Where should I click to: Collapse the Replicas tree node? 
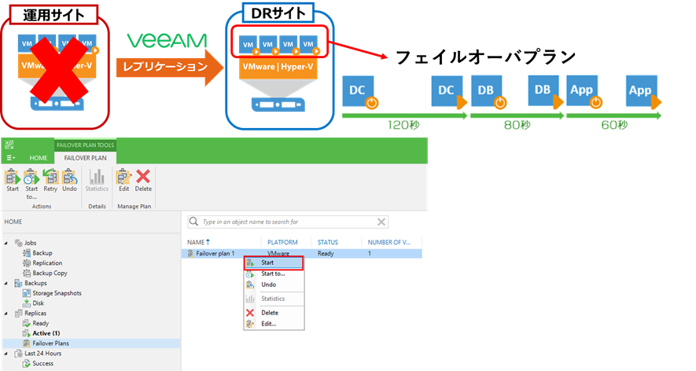coord(6,314)
